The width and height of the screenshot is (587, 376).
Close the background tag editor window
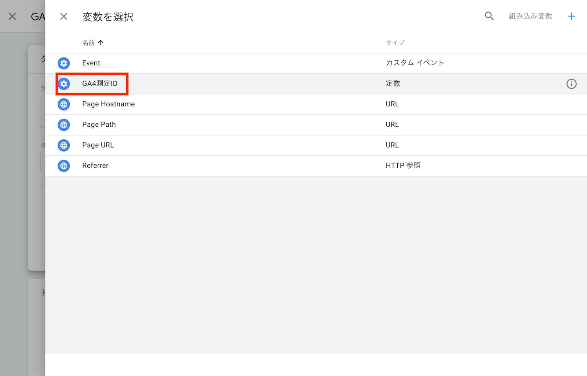pos(12,16)
